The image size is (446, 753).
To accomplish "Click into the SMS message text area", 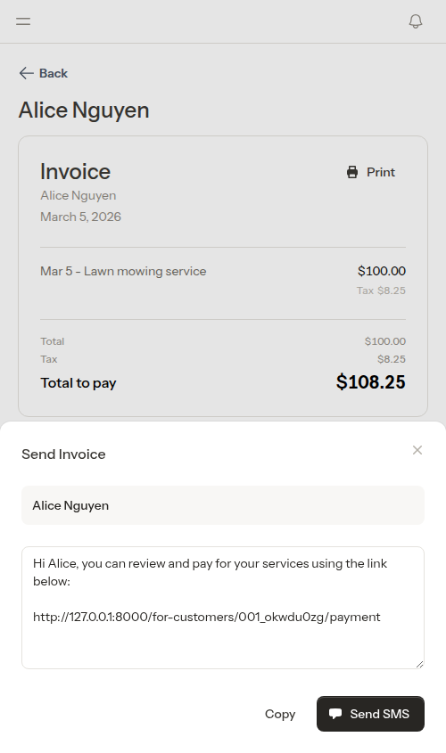I will 223,608.
